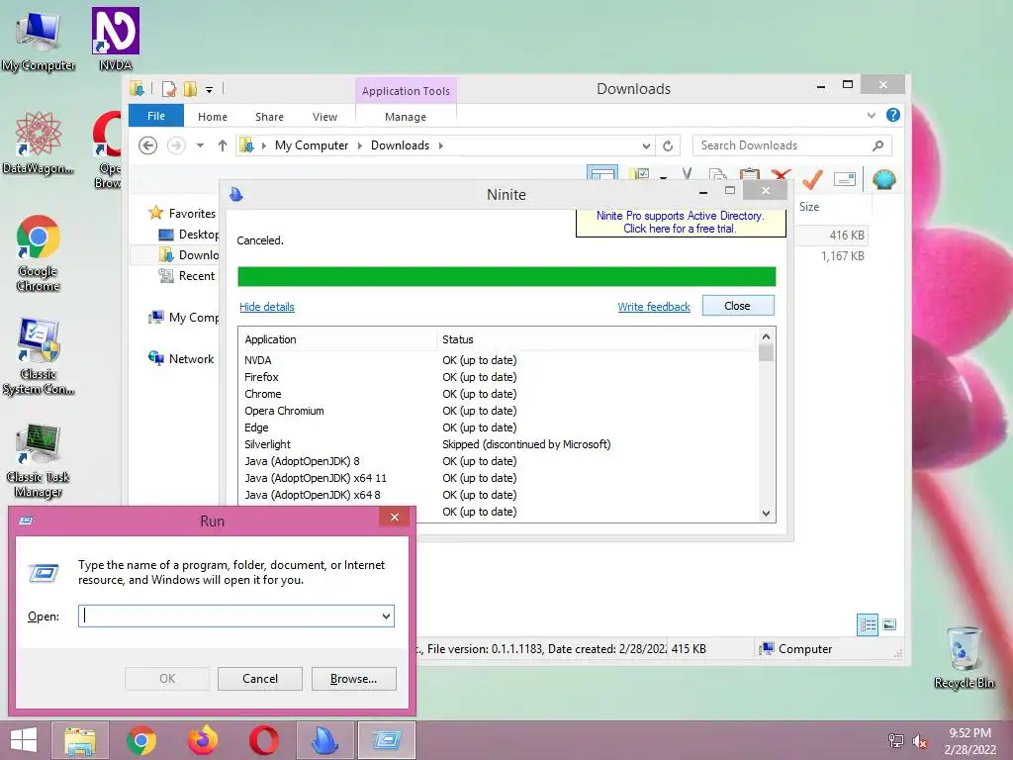Image resolution: width=1013 pixels, height=760 pixels.
Task: Open DataWagon desktop shortcut
Action: pos(38,142)
